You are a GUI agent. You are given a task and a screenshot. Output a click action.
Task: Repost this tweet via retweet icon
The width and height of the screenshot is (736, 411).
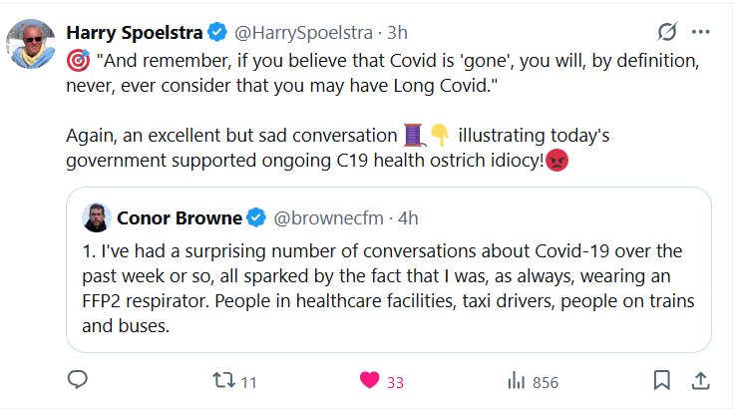224,380
